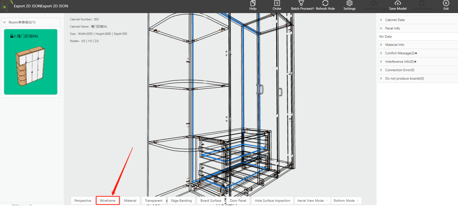Toggle Wireframe view mode
458x206 pixels.
pyautogui.click(x=108, y=201)
